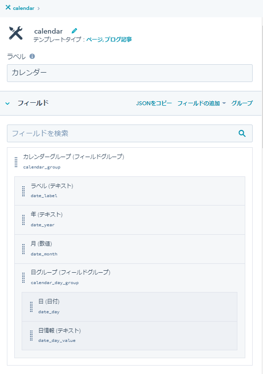The height and width of the screenshot is (374, 263).
Task: Open the フィールドの追加 dropdown
Action: tap(201, 103)
